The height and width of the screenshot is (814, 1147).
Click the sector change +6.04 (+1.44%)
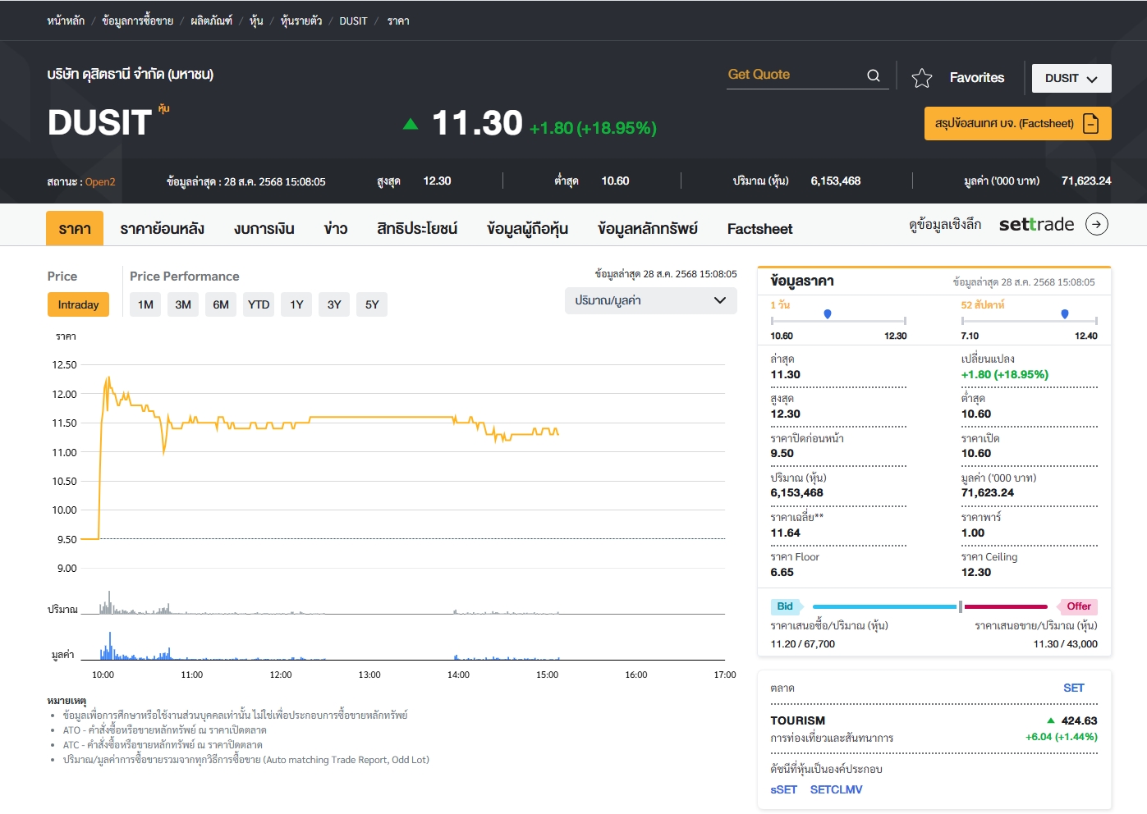click(x=1061, y=737)
